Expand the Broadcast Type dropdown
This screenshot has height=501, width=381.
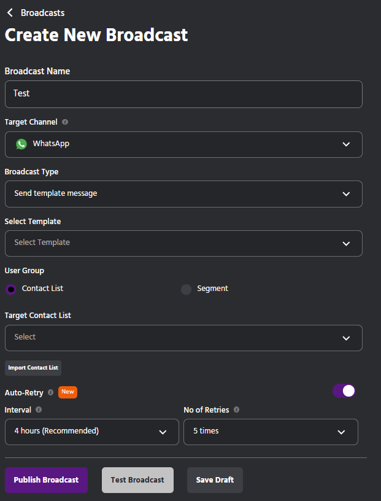pyautogui.click(x=183, y=194)
